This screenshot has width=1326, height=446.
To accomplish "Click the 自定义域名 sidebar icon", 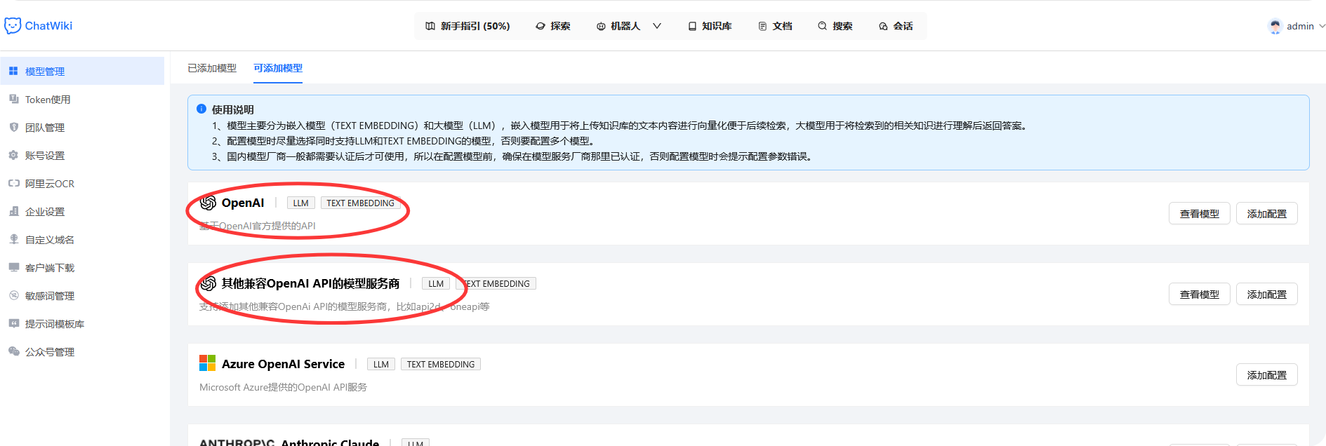I will pyautogui.click(x=13, y=239).
